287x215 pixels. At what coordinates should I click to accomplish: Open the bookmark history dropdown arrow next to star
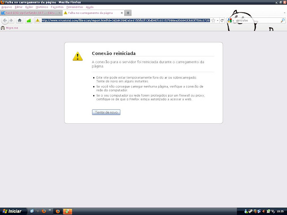pyautogui.click(x=217, y=21)
